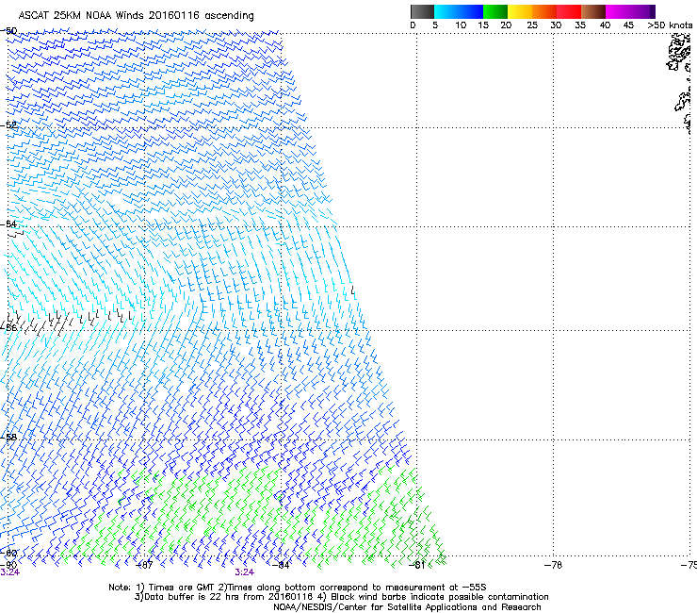Click the red 30-35 knots color band
Screen dimensions: 697x613
pos(569,11)
